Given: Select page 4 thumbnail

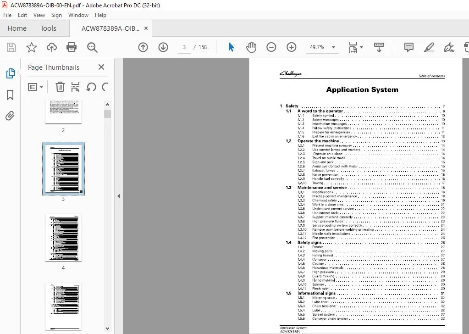Looking at the screenshot, I should pos(63,237).
